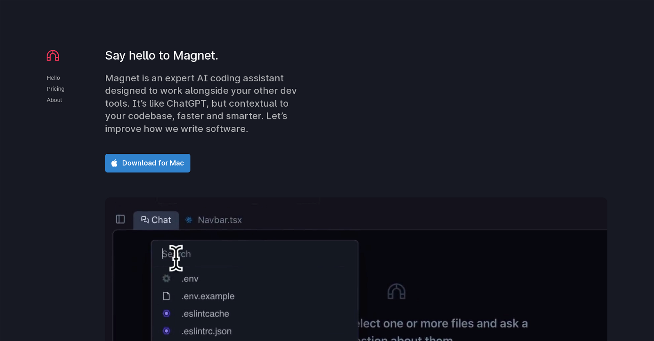
Task: Click the React icon beside Navbar.tsx
Action: [189, 220]
